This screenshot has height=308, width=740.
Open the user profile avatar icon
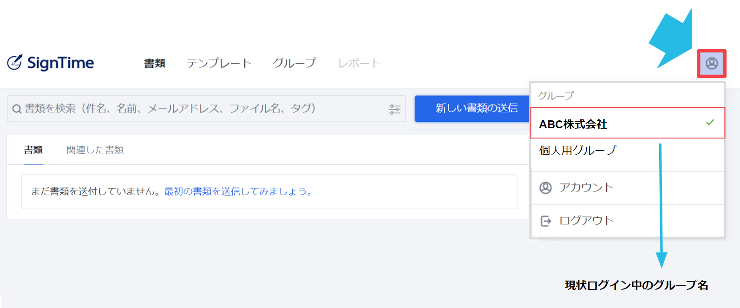coord(712,64)
